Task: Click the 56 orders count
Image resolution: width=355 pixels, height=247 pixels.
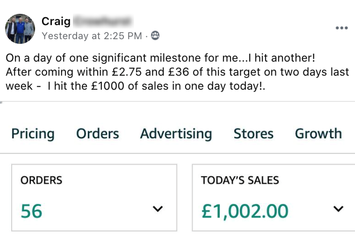Action: 31,211
